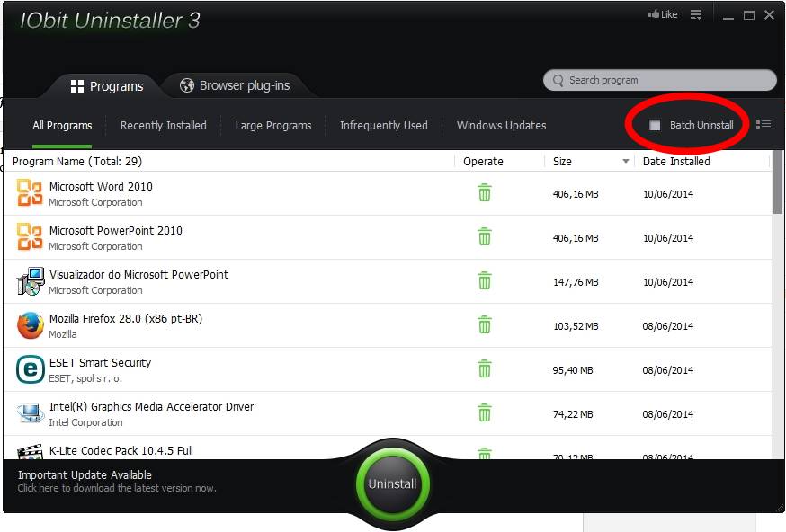Click trash icon for Microsoft PowerPoint 2010
786x532 pixels.
[484, 237]
